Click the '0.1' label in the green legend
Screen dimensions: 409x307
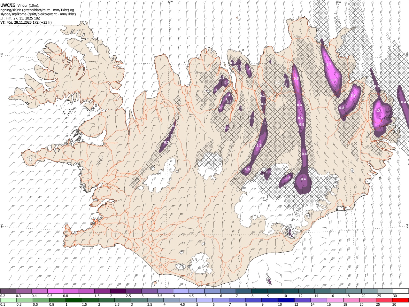(x=3, y=305)
